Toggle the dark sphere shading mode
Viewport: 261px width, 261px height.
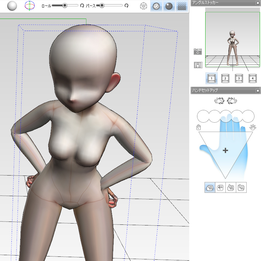point(169,6)
